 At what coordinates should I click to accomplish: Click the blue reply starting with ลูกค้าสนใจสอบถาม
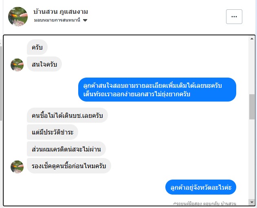pyautogui.click(x=157, y=89)
